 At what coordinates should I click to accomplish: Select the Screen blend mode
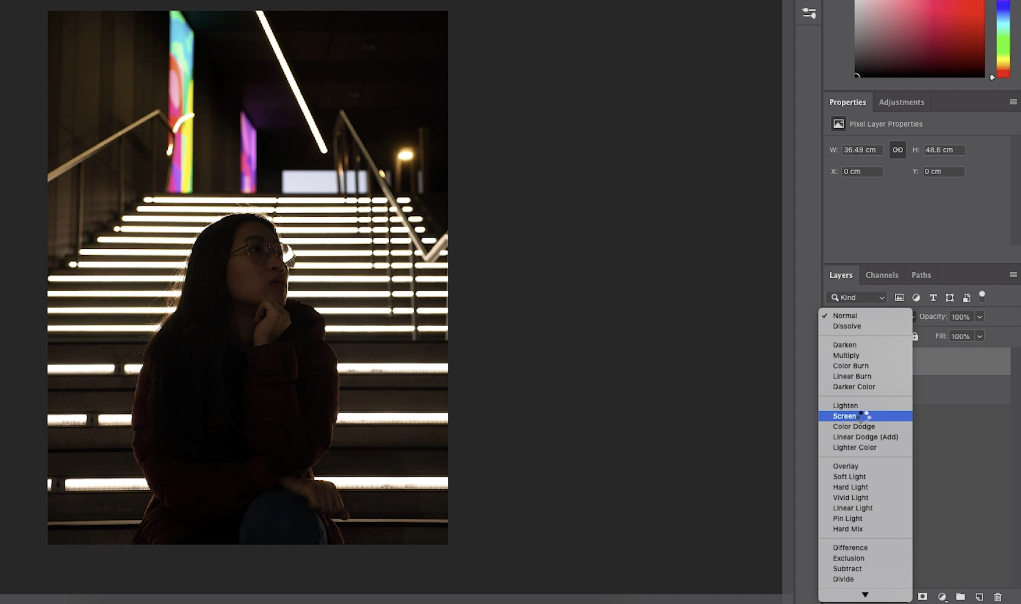(x=844, y=416)
